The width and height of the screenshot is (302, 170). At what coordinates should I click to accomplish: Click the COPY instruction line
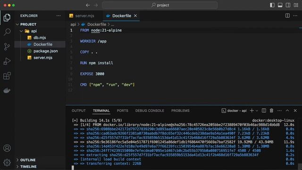pyautogui.click(x=89, y=52)
